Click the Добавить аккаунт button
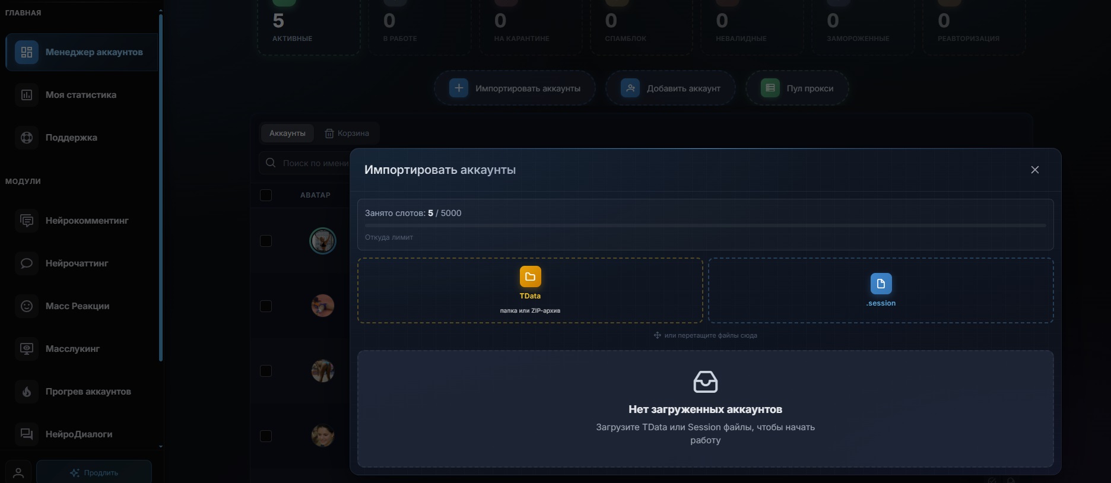Viewport: 1111px width, 483px height. (x=671, y=88)
